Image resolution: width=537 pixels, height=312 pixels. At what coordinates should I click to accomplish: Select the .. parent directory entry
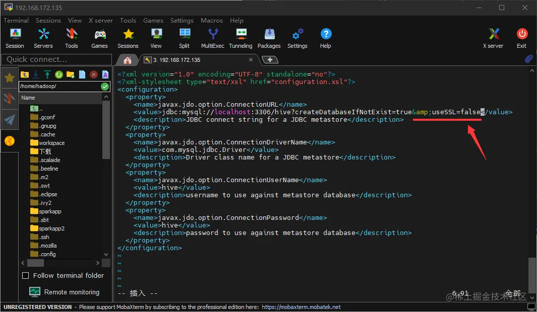(38, 109)
